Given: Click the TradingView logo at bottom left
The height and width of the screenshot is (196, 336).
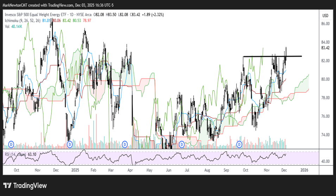Looking at the screenshot, I should 25,185.
